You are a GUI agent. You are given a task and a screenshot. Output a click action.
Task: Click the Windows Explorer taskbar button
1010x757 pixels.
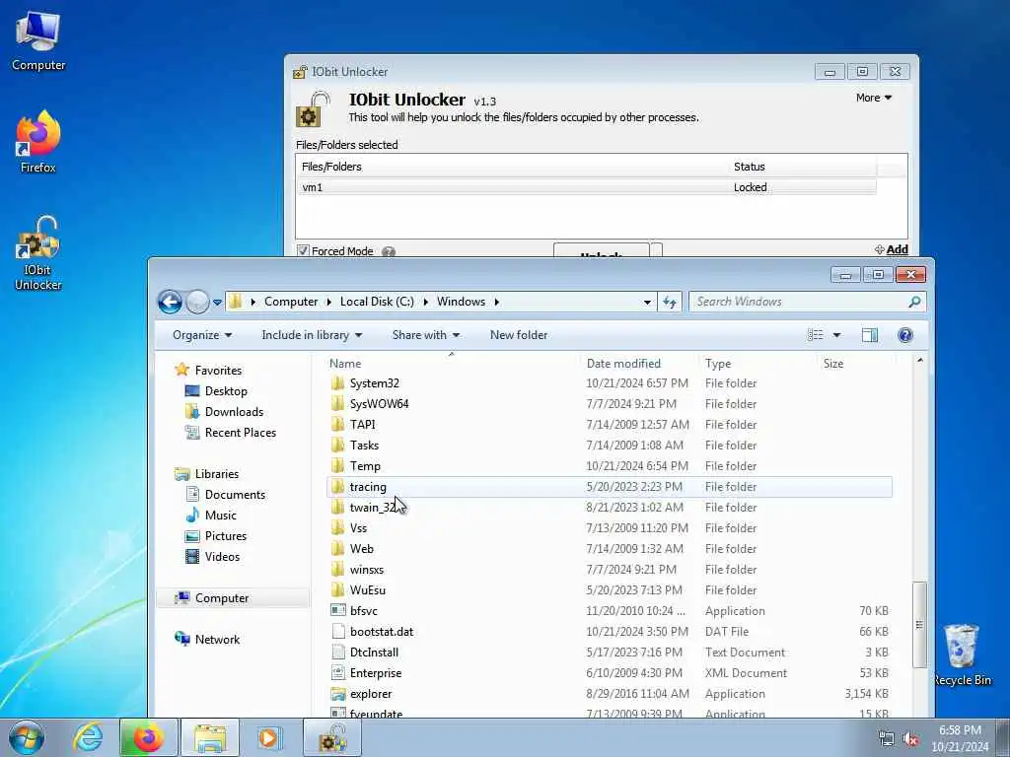point(210,737)
